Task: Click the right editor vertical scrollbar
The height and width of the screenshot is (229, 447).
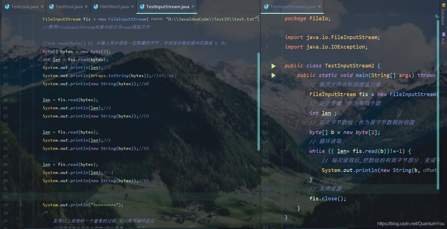Action: click(438, 105)
